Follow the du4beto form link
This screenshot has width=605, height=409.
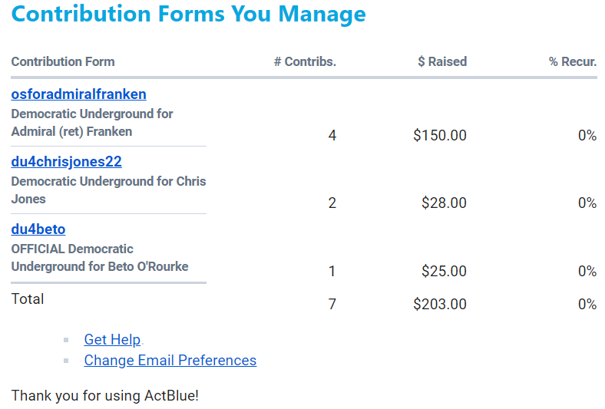pos(38,229)
